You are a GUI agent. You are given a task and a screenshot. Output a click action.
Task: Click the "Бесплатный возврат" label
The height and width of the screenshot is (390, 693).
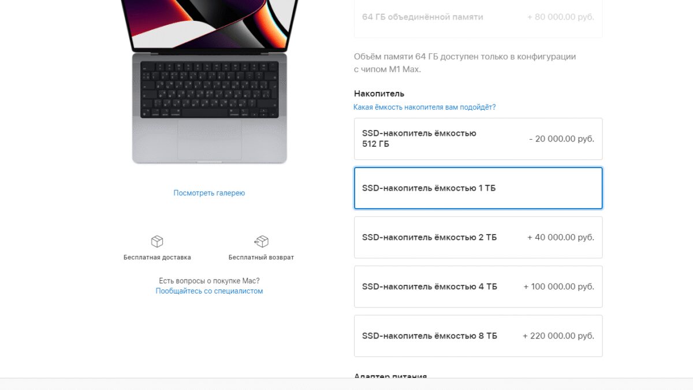tap(261, 257)
